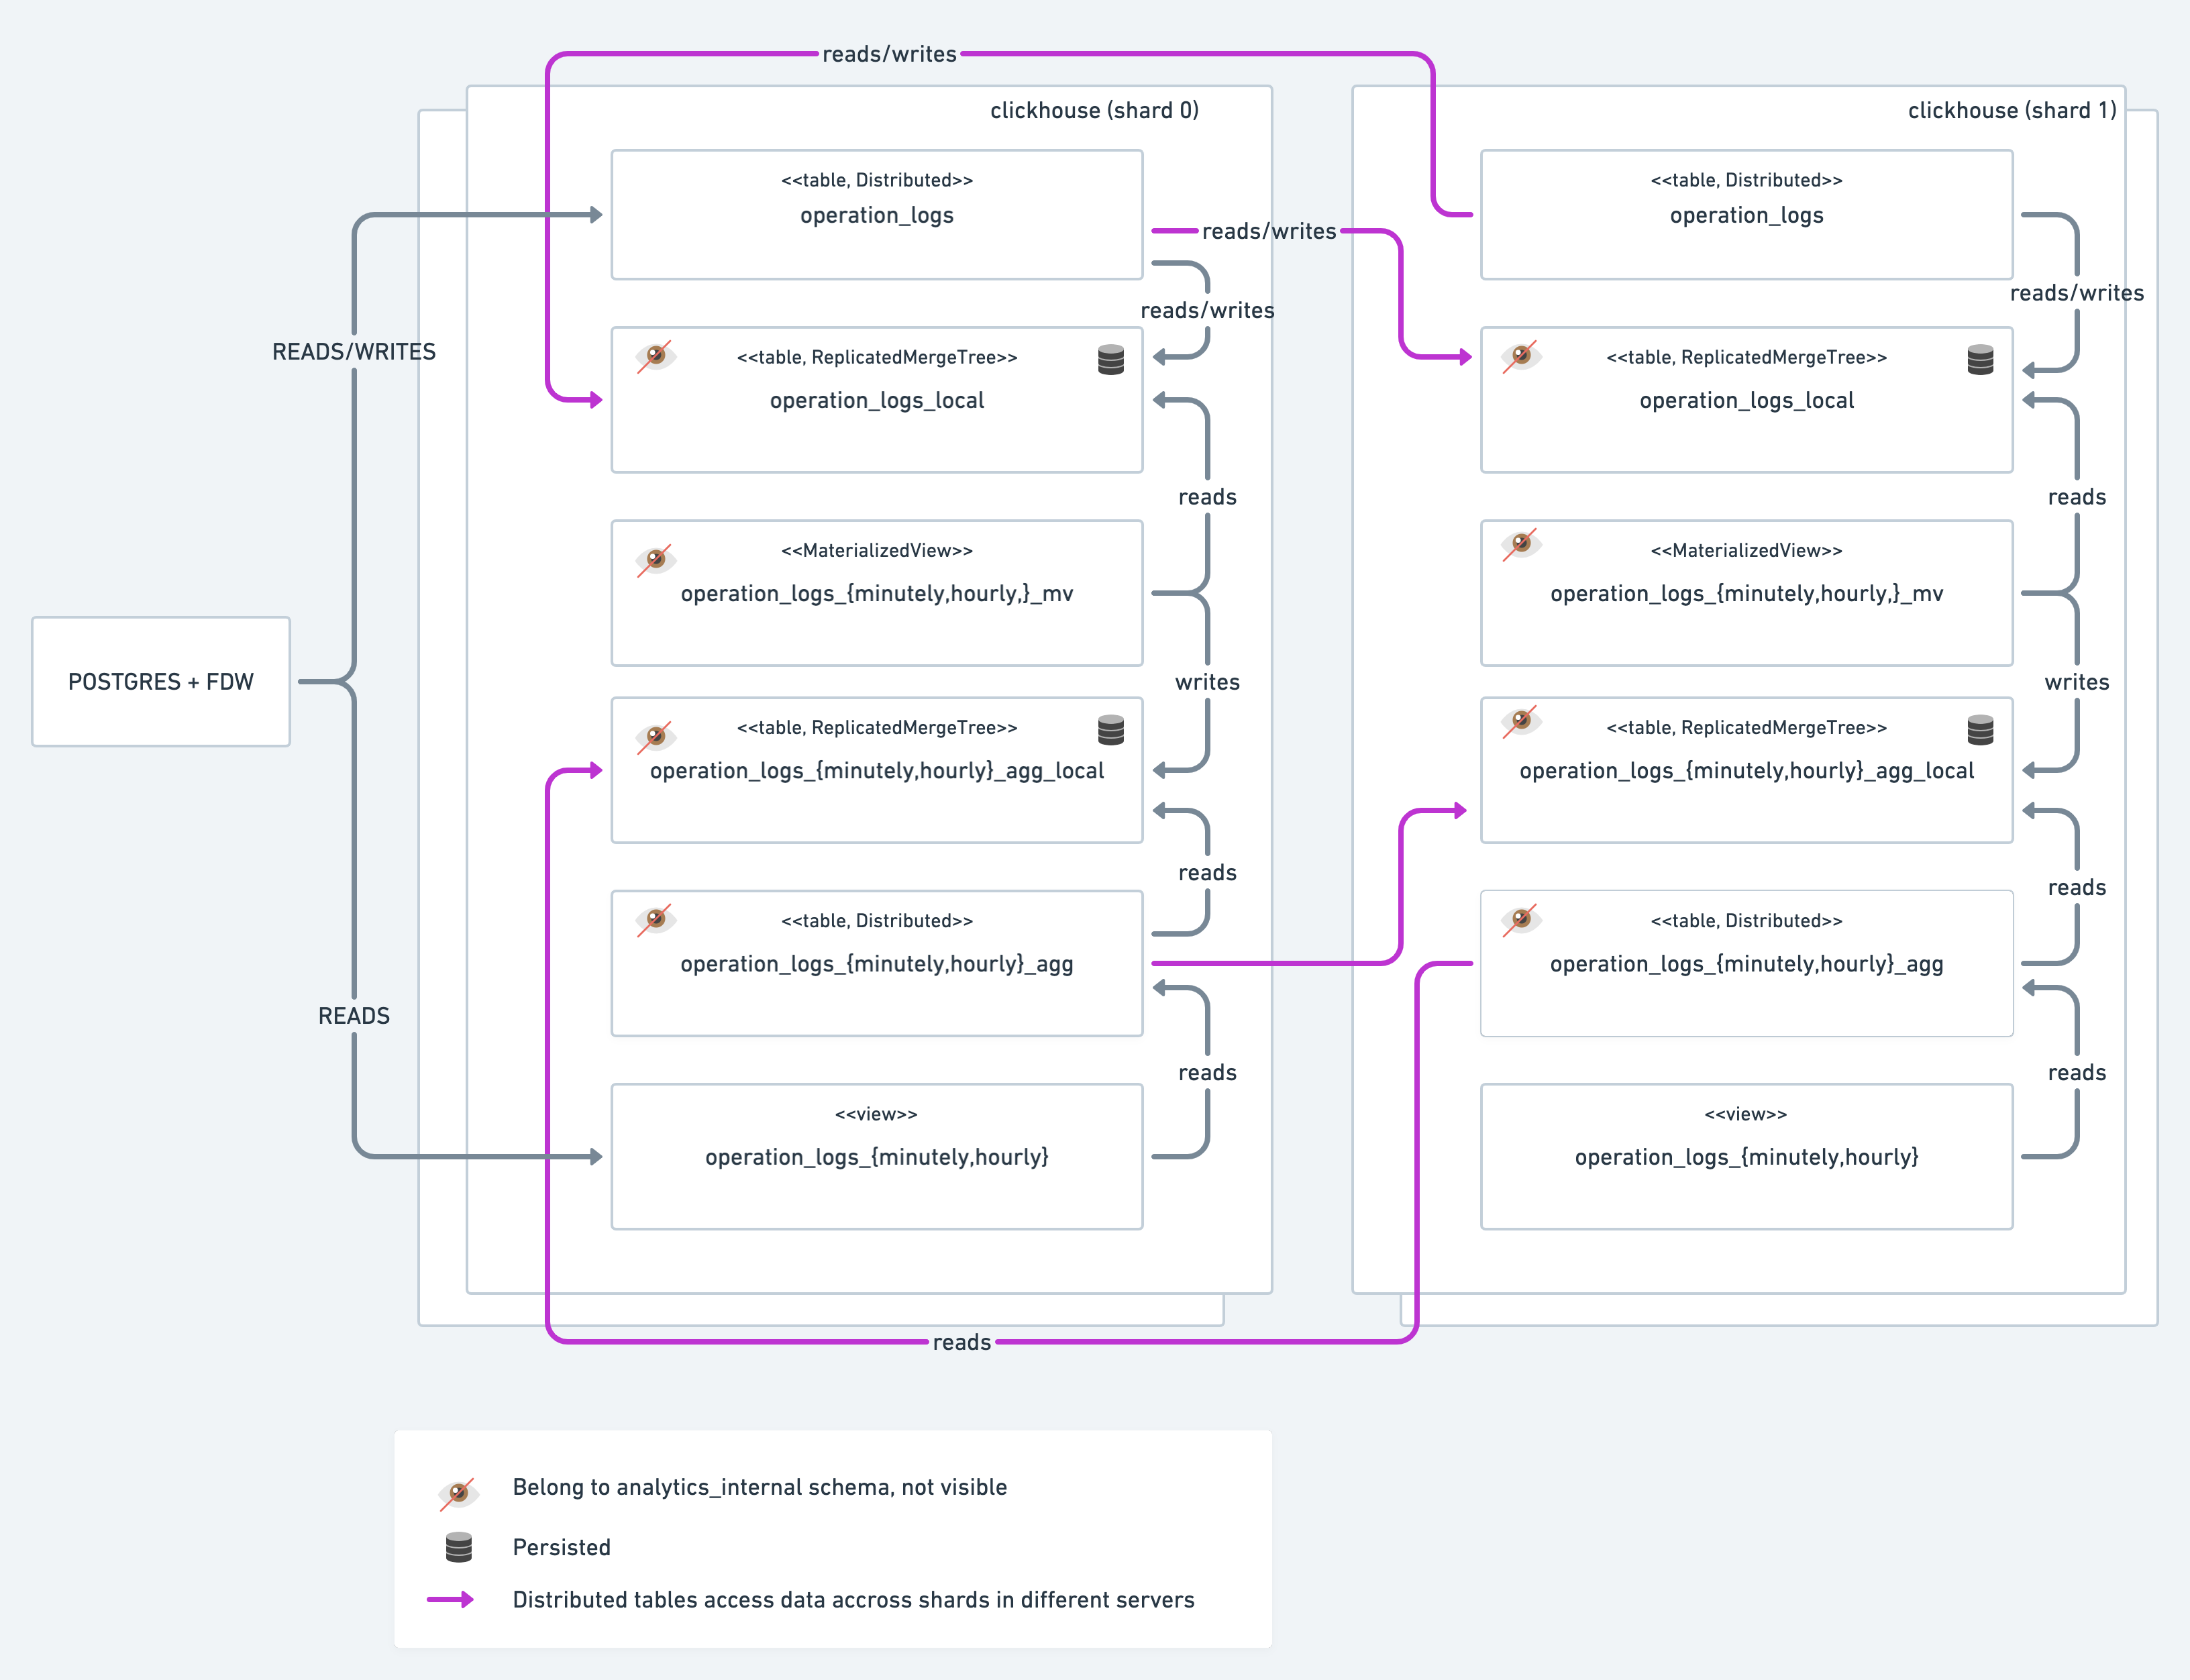Select shard 0 operation_logs Distributed table box
Viewport: 2190px width, 1680px height.
tap(876, 214)
